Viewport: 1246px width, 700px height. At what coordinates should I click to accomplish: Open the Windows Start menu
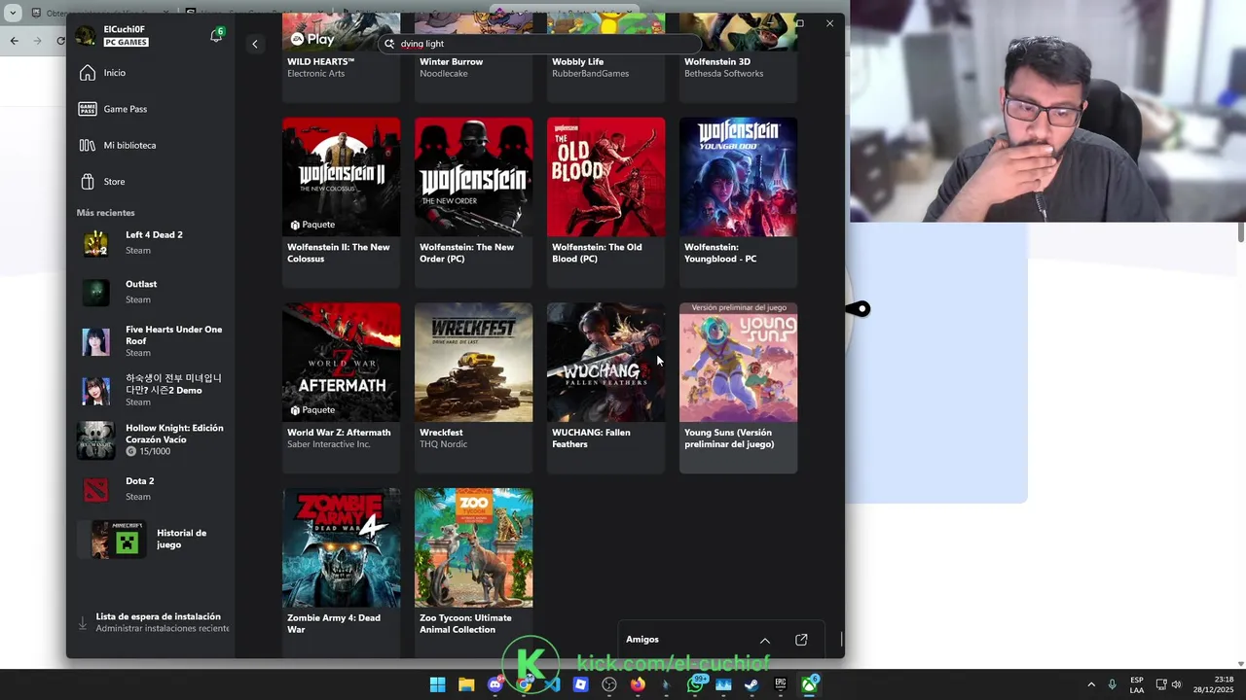coord(438,684)
